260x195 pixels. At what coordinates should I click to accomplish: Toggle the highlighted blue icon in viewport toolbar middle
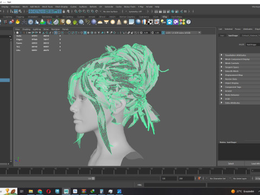[x=85, y=32]
